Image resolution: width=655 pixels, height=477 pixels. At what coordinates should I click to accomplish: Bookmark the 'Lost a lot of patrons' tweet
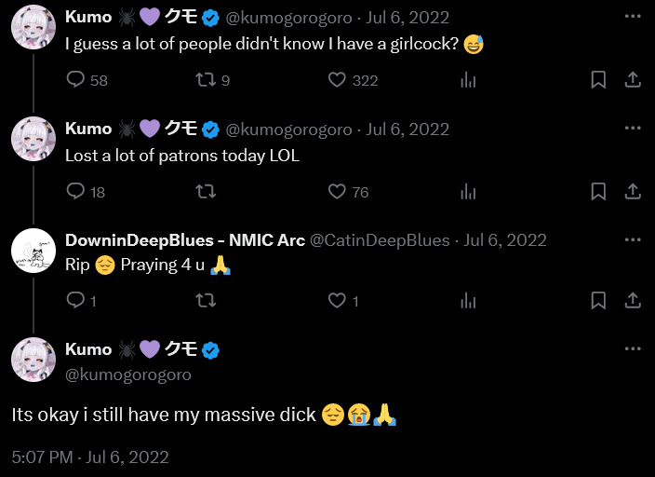click(598, 191)
